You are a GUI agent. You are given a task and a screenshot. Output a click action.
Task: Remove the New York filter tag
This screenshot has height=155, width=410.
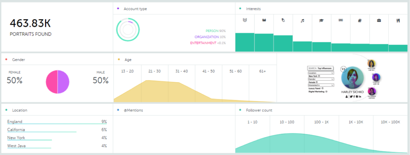[x=319, y=76]
